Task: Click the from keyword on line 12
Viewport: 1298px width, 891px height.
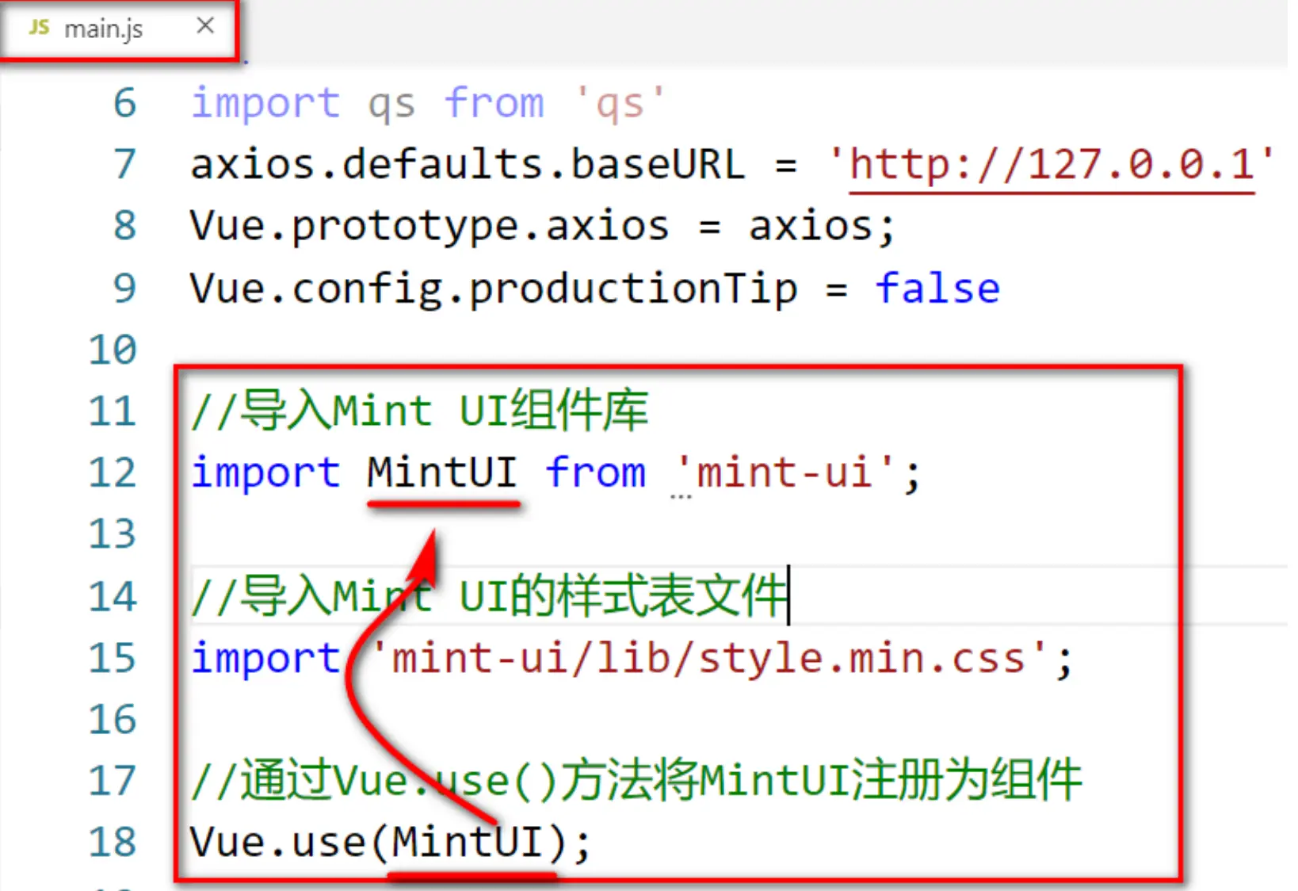Action: (x=595, y=472)
